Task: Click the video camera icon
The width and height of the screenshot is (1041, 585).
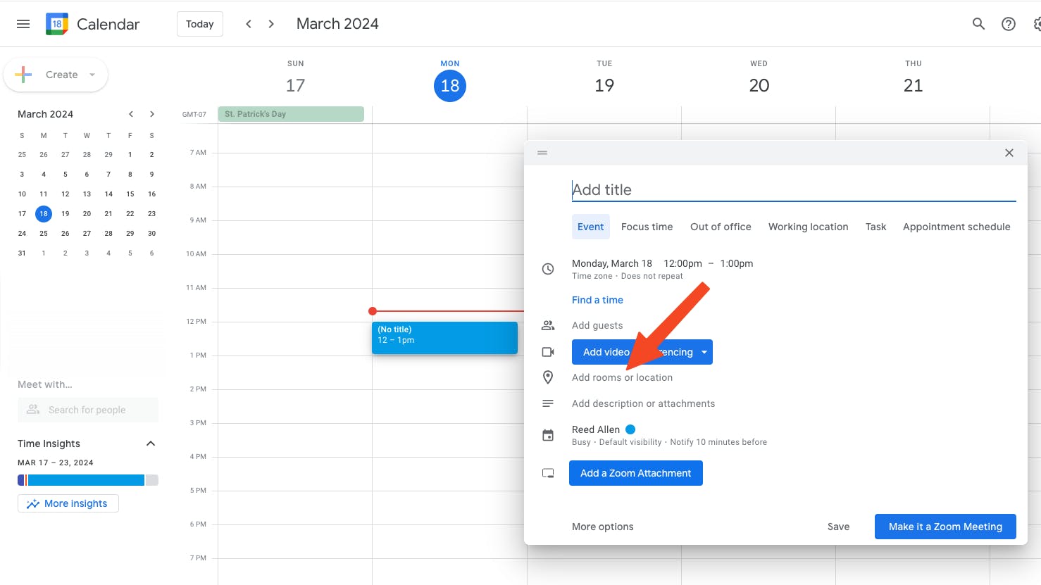Action: pos(548,352)
